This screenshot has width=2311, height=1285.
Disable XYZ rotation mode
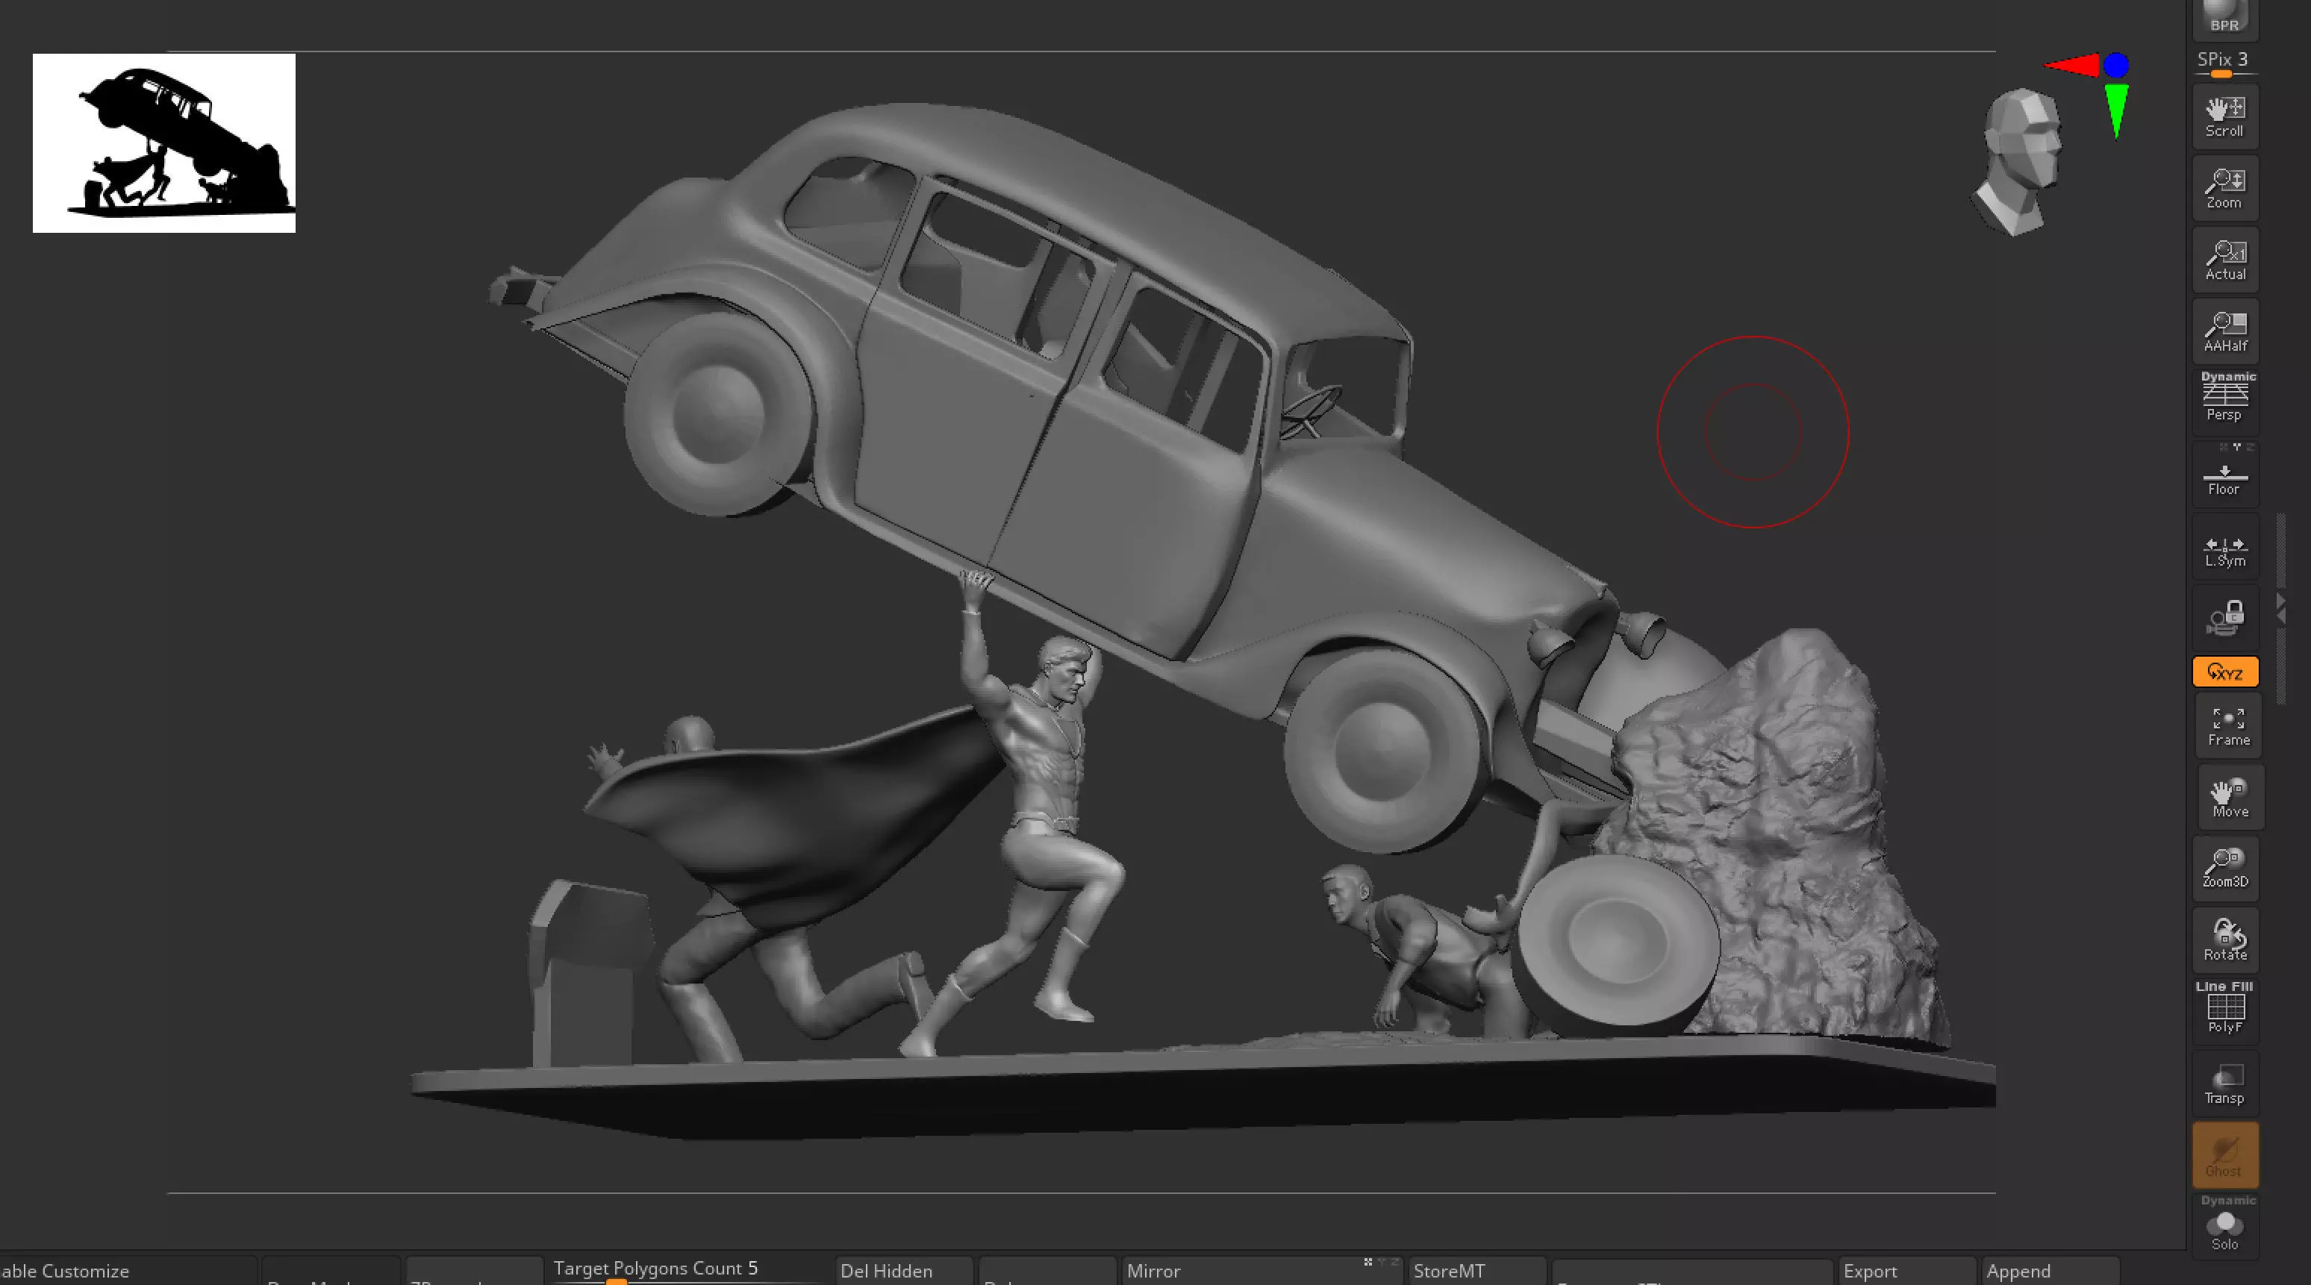coord(2225,672)
